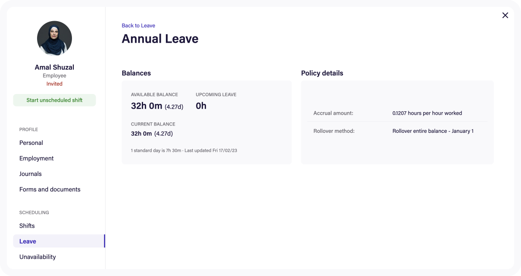Screen dimensions: 521x276
Task: Click the employee name Amal Shuzal
Action: (x=54, y=67)
